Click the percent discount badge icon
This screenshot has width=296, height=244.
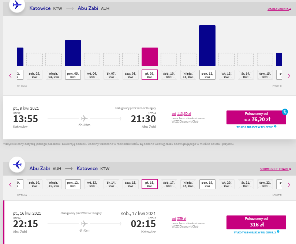tap(285, 112)
